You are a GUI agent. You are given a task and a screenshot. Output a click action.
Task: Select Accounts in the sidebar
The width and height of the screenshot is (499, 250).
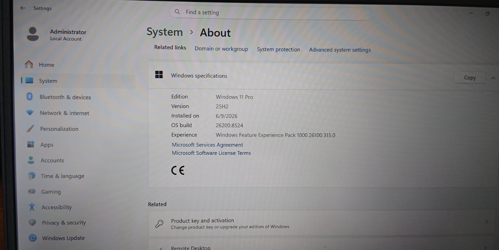pyautogui.click(x=52, y=160)
